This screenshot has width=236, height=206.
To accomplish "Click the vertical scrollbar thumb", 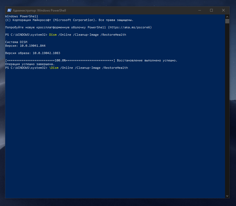I will [x=227, y=21].
